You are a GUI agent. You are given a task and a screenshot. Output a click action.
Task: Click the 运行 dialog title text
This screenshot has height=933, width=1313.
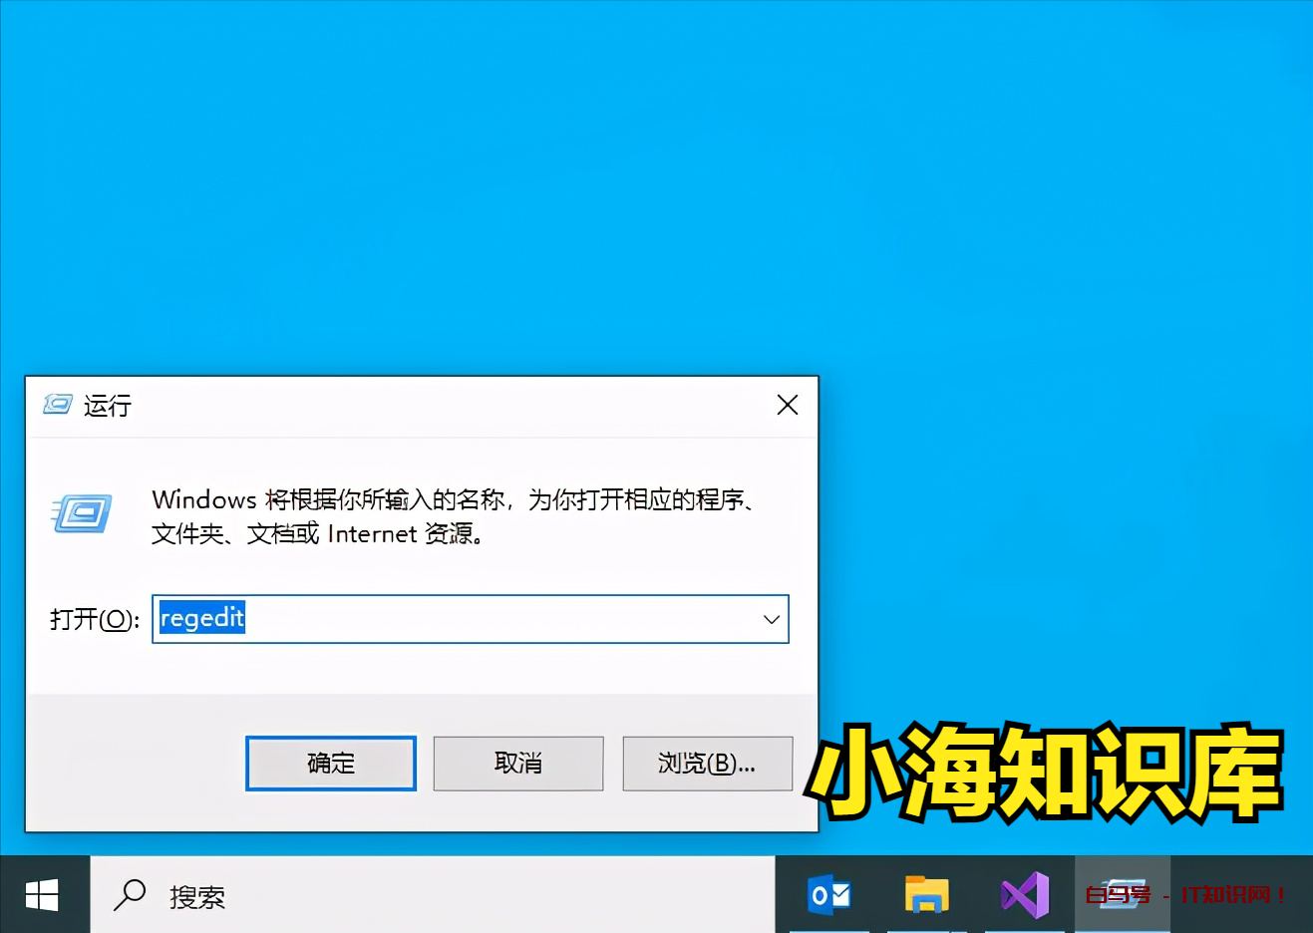[x=108, y=406]
